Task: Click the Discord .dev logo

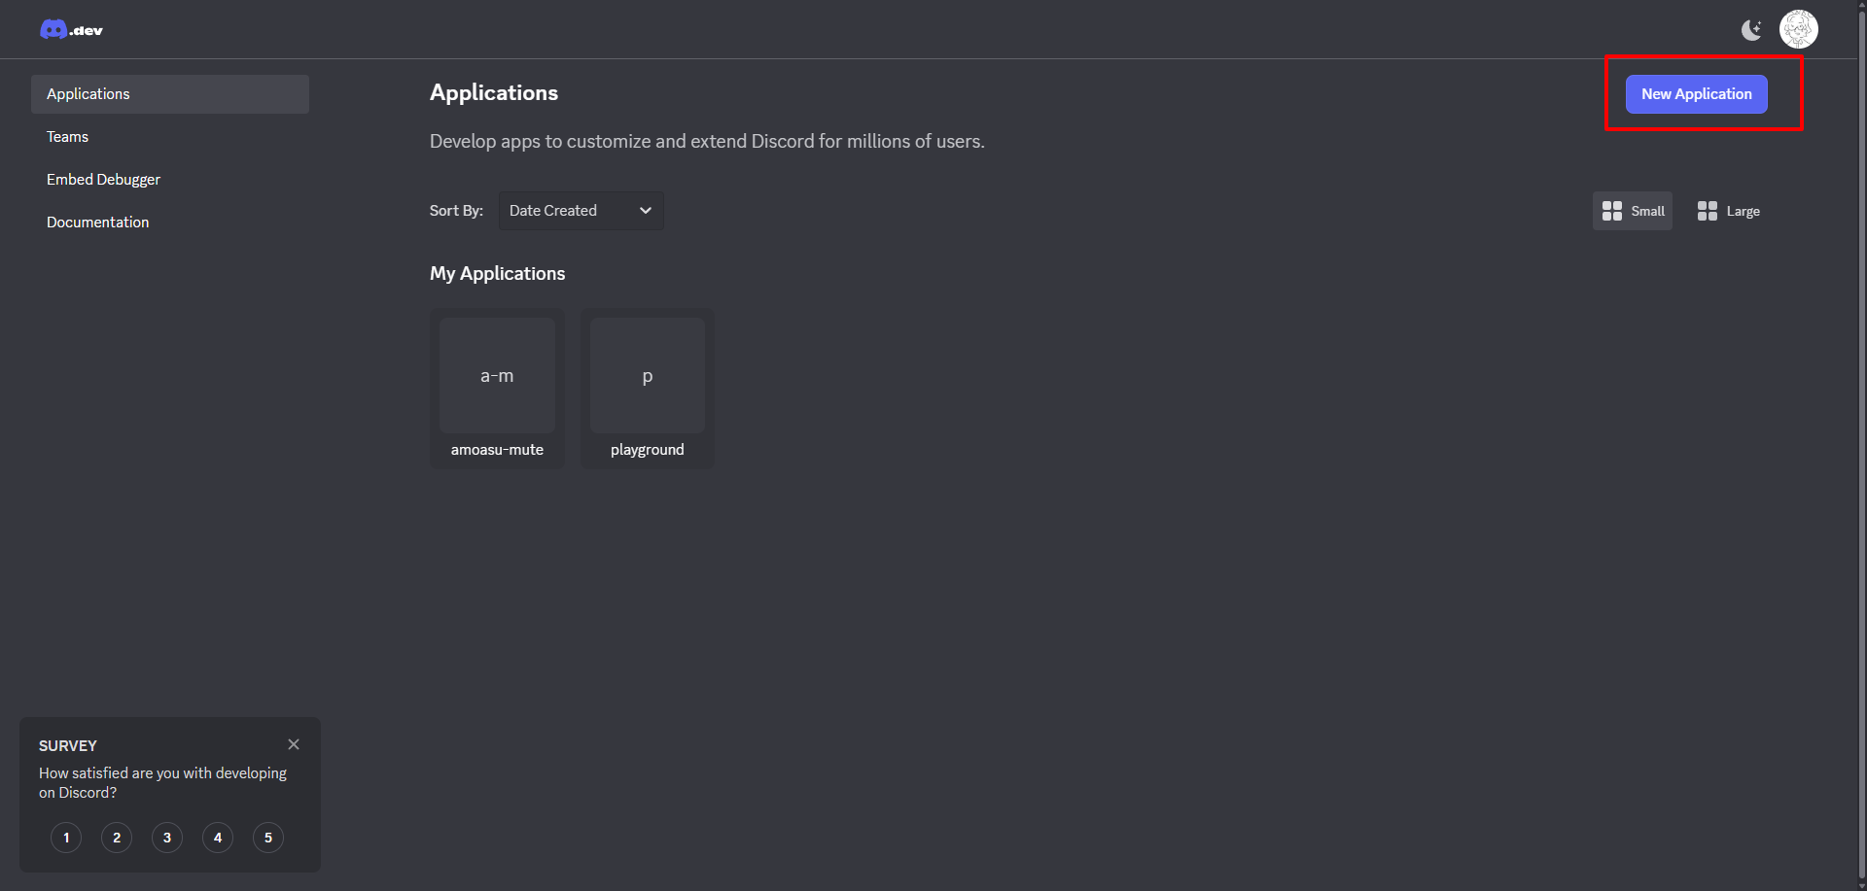Action: click(x=71, y=30)
